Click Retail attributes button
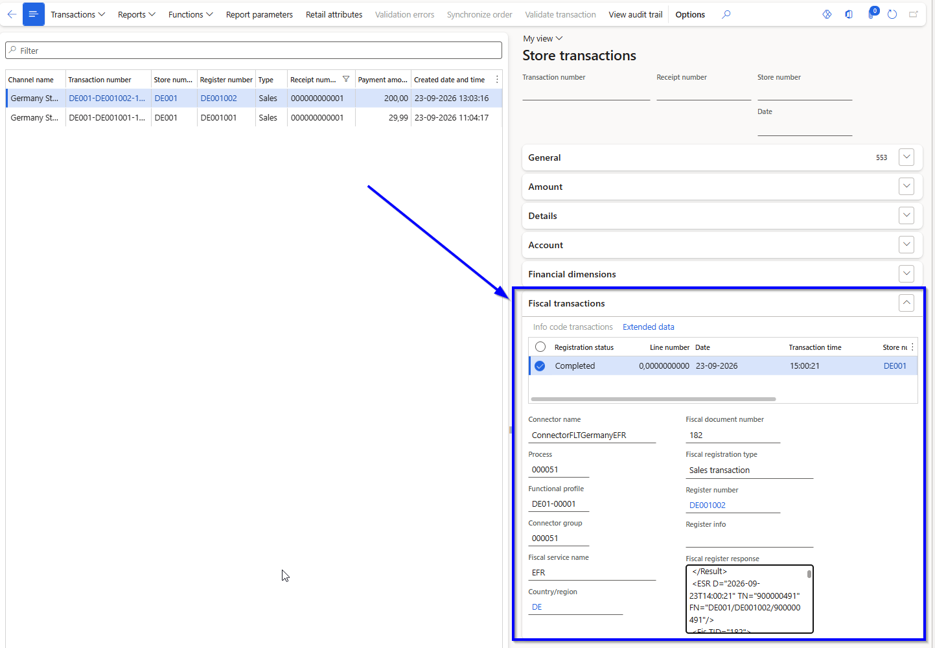 [x=334, y=14]
